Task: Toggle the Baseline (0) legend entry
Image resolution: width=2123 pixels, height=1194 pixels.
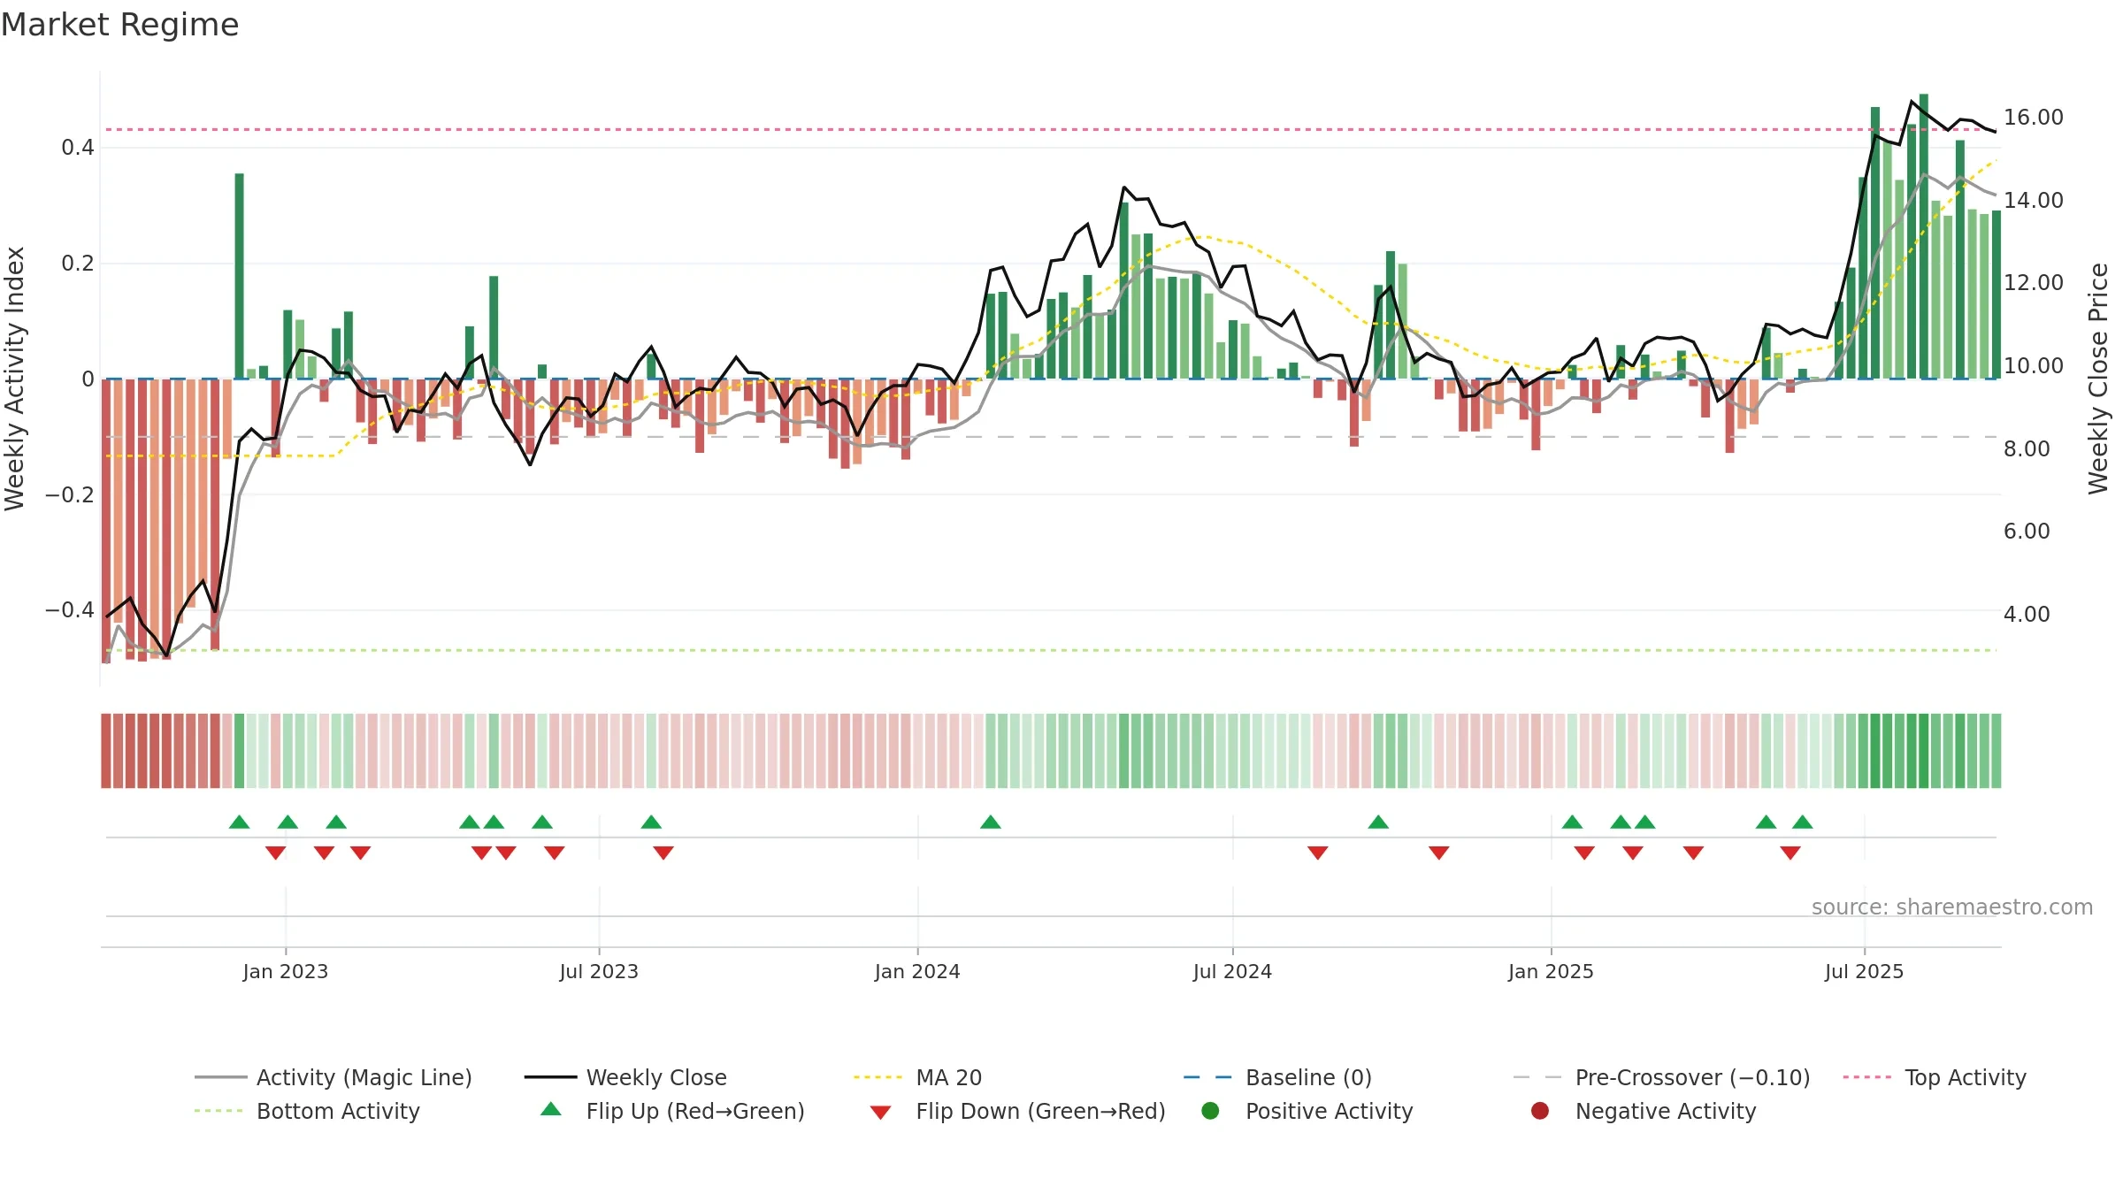Action: click(1277, 1077)
